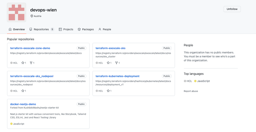The height and width of the screenshot is (132, 256).
Task: Click the package cube icon in Packages tab
Action: click(79, 29)
